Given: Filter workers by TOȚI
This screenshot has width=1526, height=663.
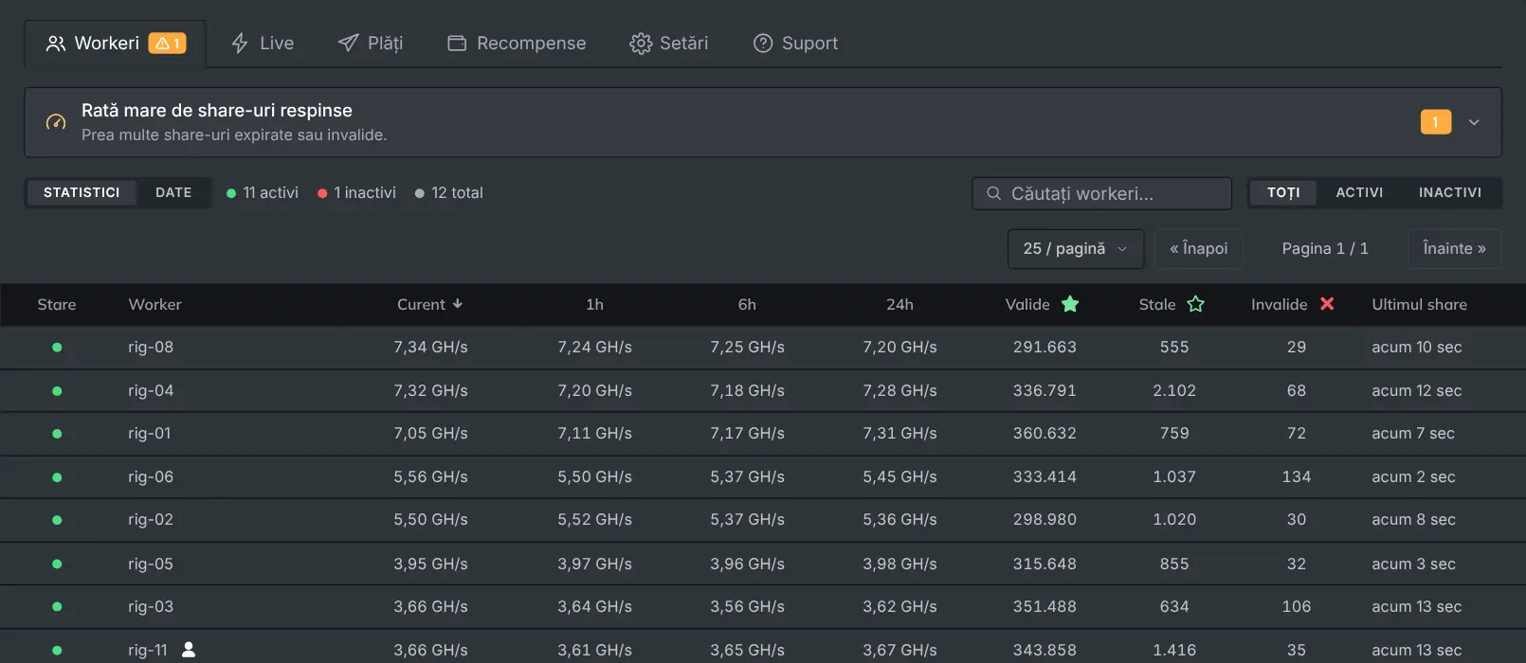Looking at the screenshot, I should tap(1283, 192).
